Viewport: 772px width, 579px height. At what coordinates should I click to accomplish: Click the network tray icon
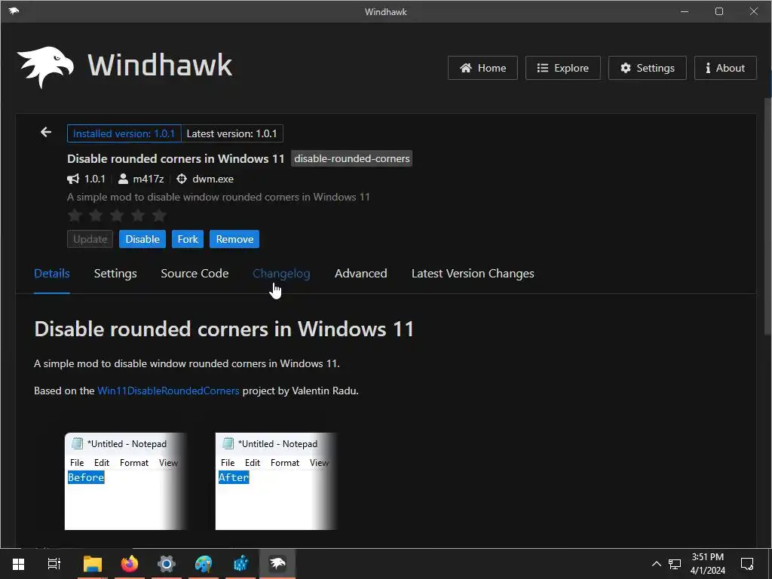click(x=675, y=564)
